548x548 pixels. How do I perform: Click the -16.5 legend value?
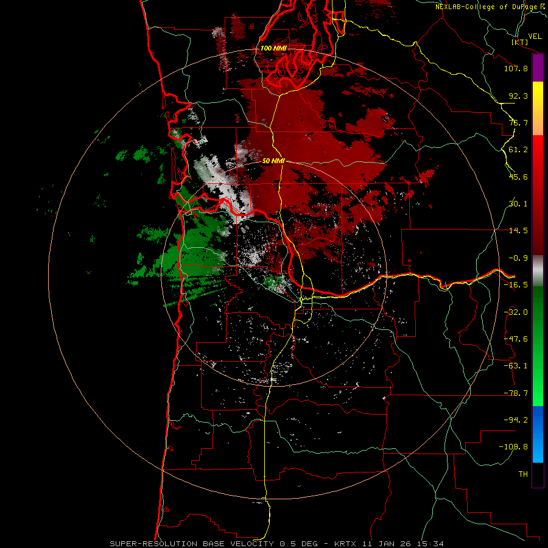click(516, 285)
